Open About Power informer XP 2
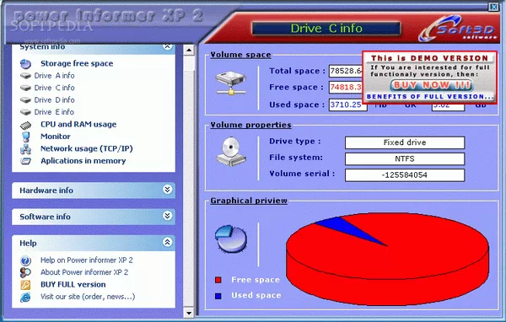The image size is (506, 322). tap(84, 272)
